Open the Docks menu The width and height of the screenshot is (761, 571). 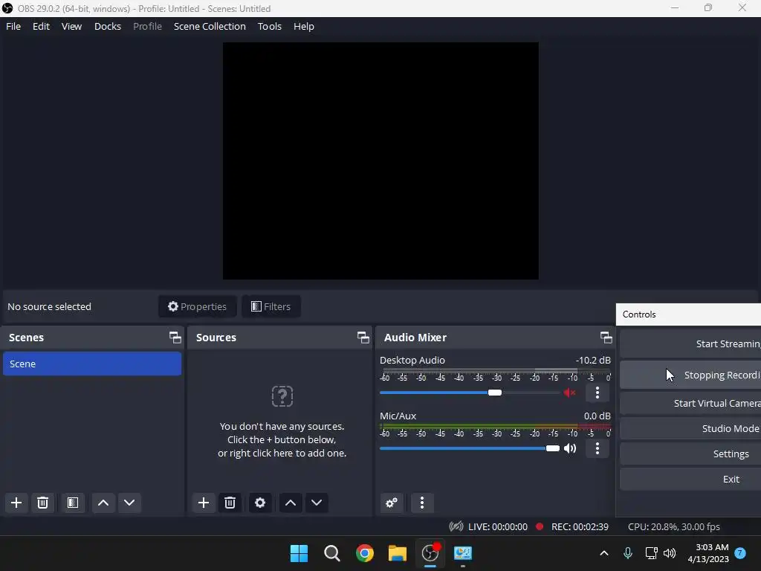click(108, 26)
